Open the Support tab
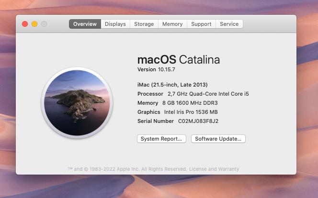The width and height of the screenshot is (318, 198). (x=201, y=24)
